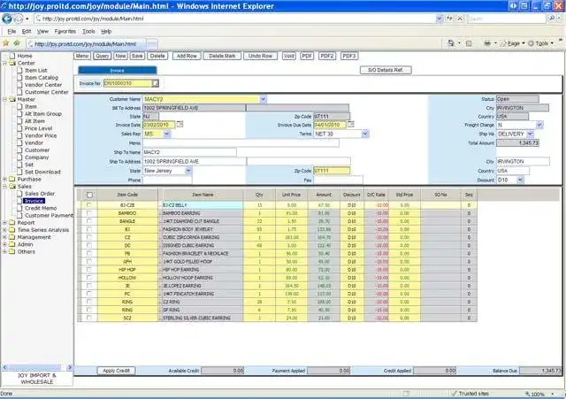This screenshot has height=399, width=566.
Task: Click the Ship To Name field
Action: point(189,152)
